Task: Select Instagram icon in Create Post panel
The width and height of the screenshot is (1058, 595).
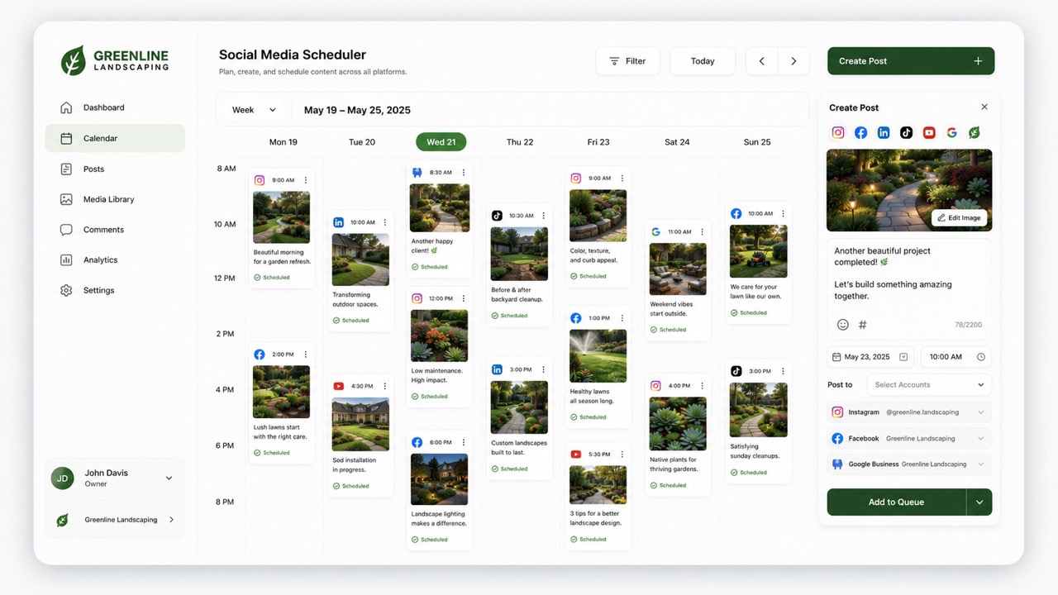Action: pos(838,132)
